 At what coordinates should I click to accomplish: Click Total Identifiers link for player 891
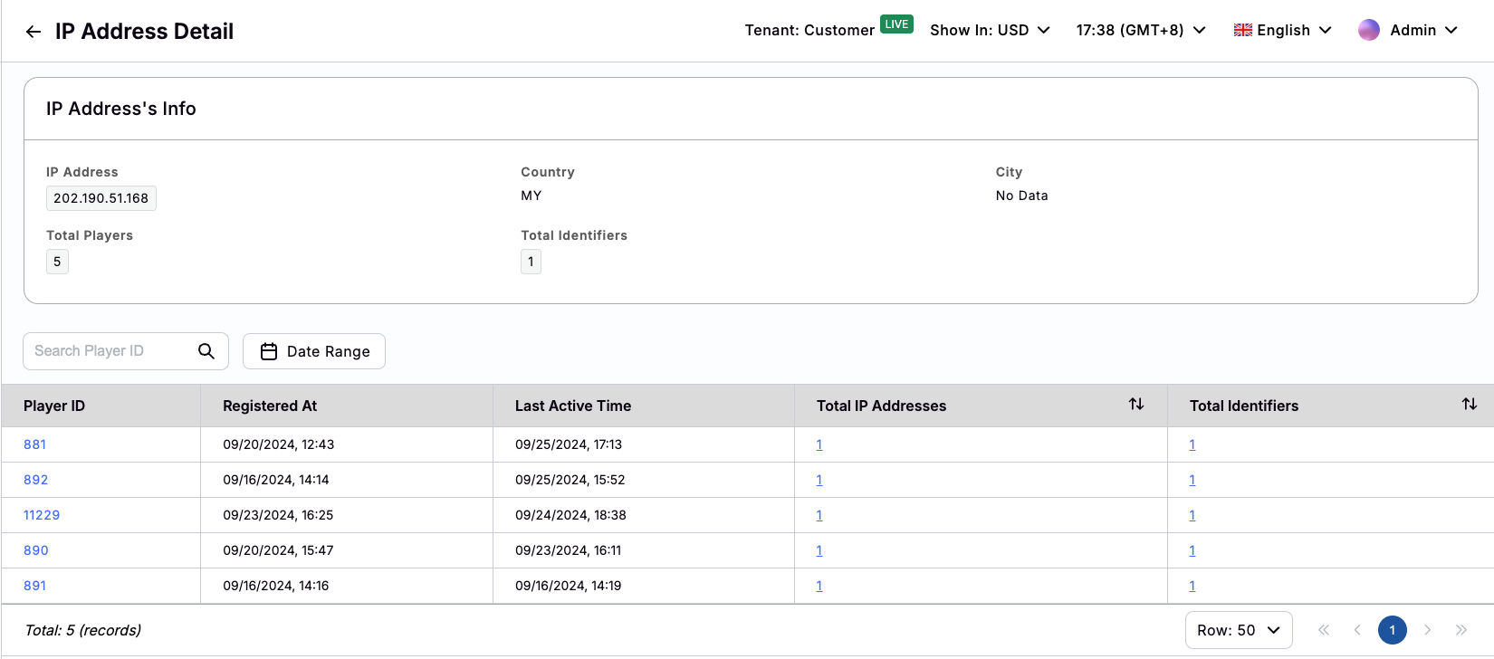(1192, 586)
